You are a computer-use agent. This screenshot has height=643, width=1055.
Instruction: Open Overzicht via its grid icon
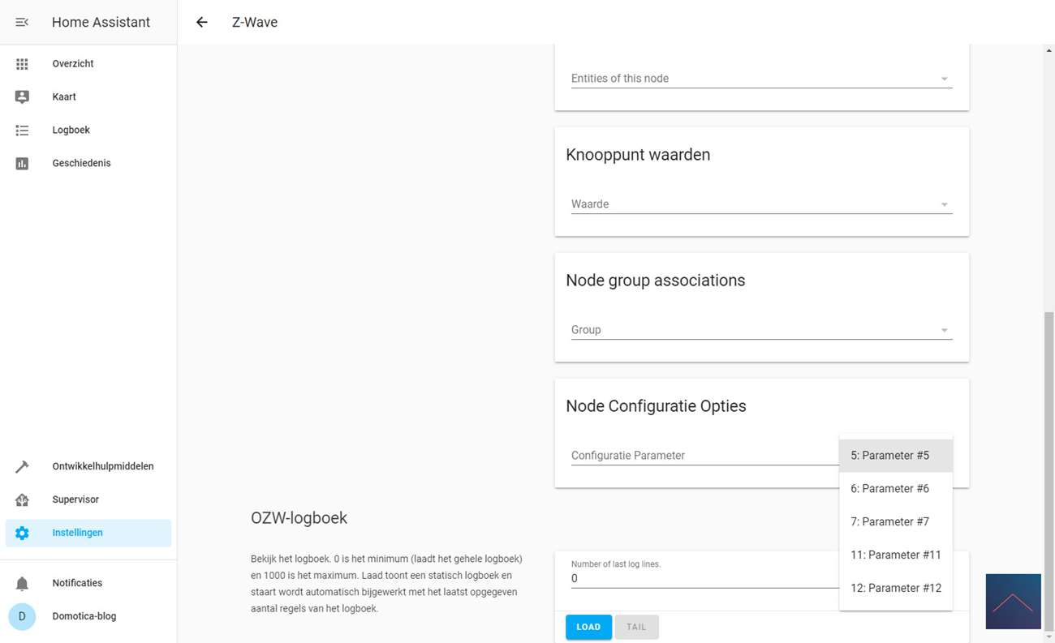22,63
